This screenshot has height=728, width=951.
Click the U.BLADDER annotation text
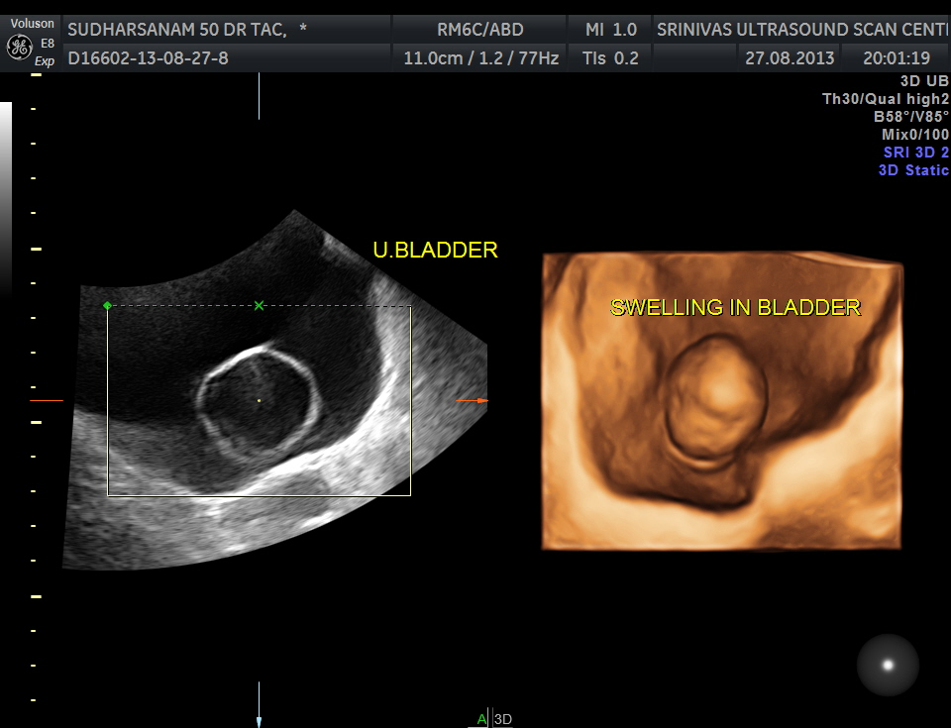click(x=435, y=251)
